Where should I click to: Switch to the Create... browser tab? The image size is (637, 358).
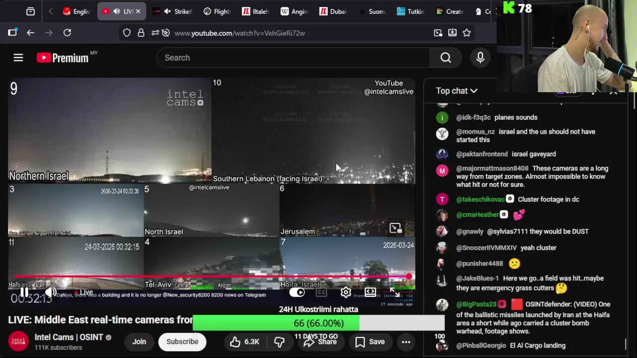click(449, 11)
